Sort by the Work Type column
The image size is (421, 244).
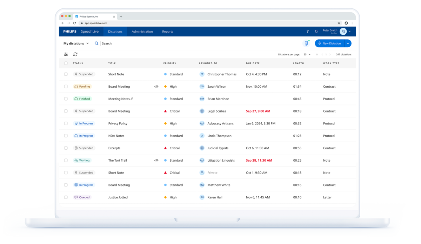[331, 63]
